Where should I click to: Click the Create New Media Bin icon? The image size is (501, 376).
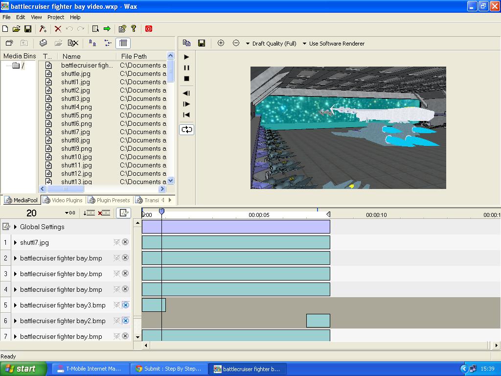8,43
